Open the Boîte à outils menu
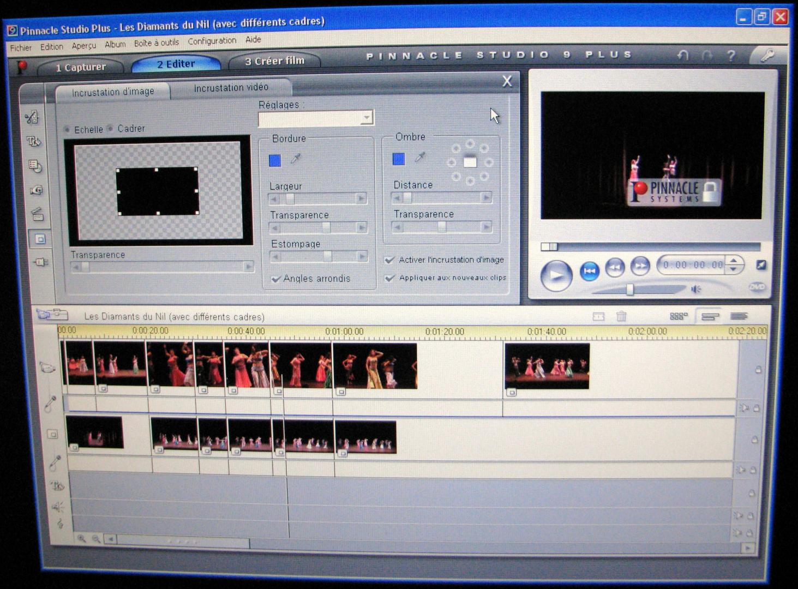This screenshot has width=798, height=589. [157, 43]
